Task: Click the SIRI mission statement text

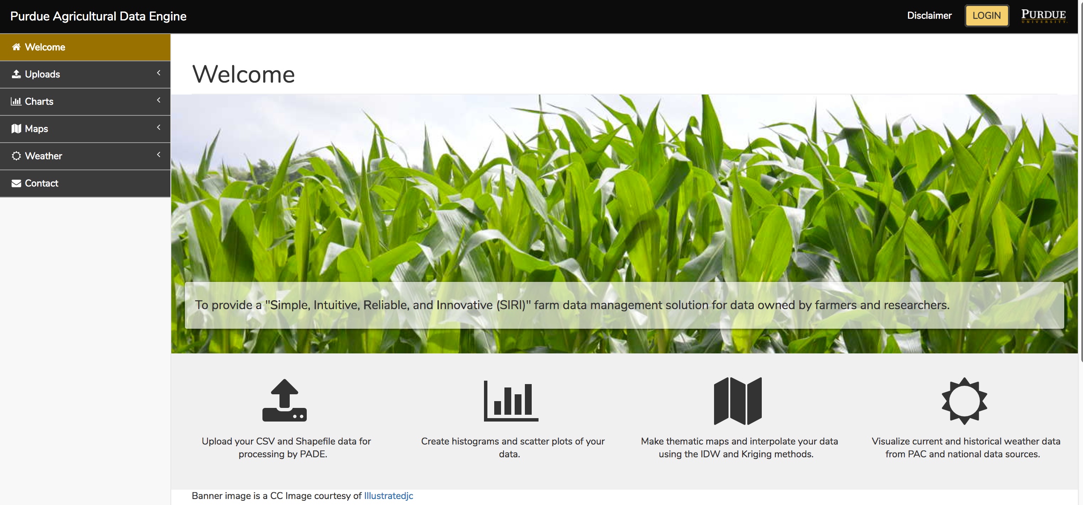Action: (572, 305)
